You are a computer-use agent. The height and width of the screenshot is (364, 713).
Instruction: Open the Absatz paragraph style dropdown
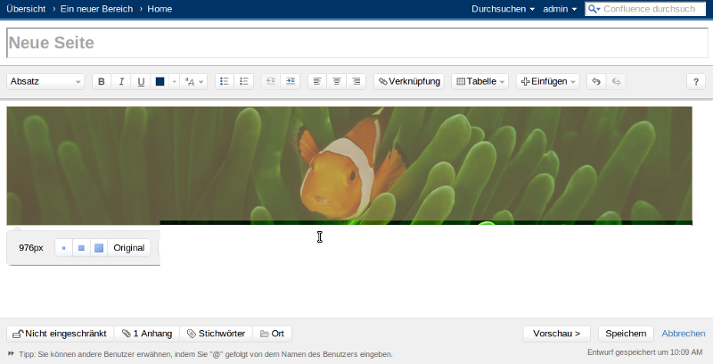click(x=45, y=81)
